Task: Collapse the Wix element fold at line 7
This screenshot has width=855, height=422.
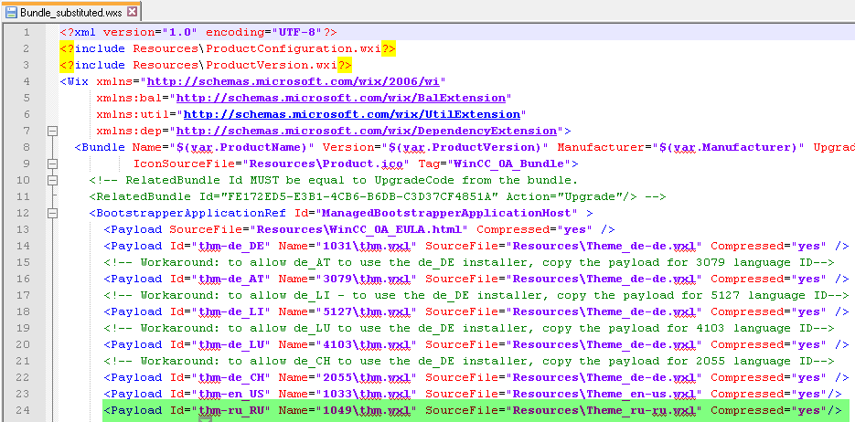Action: point(52,131)
